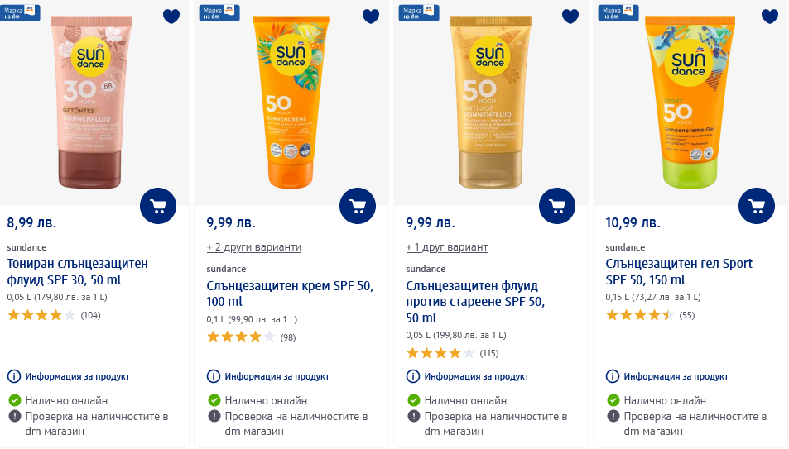
Task: Add SPF 50 sun cream 100 ml to cart
Action: tap(358, 206)
